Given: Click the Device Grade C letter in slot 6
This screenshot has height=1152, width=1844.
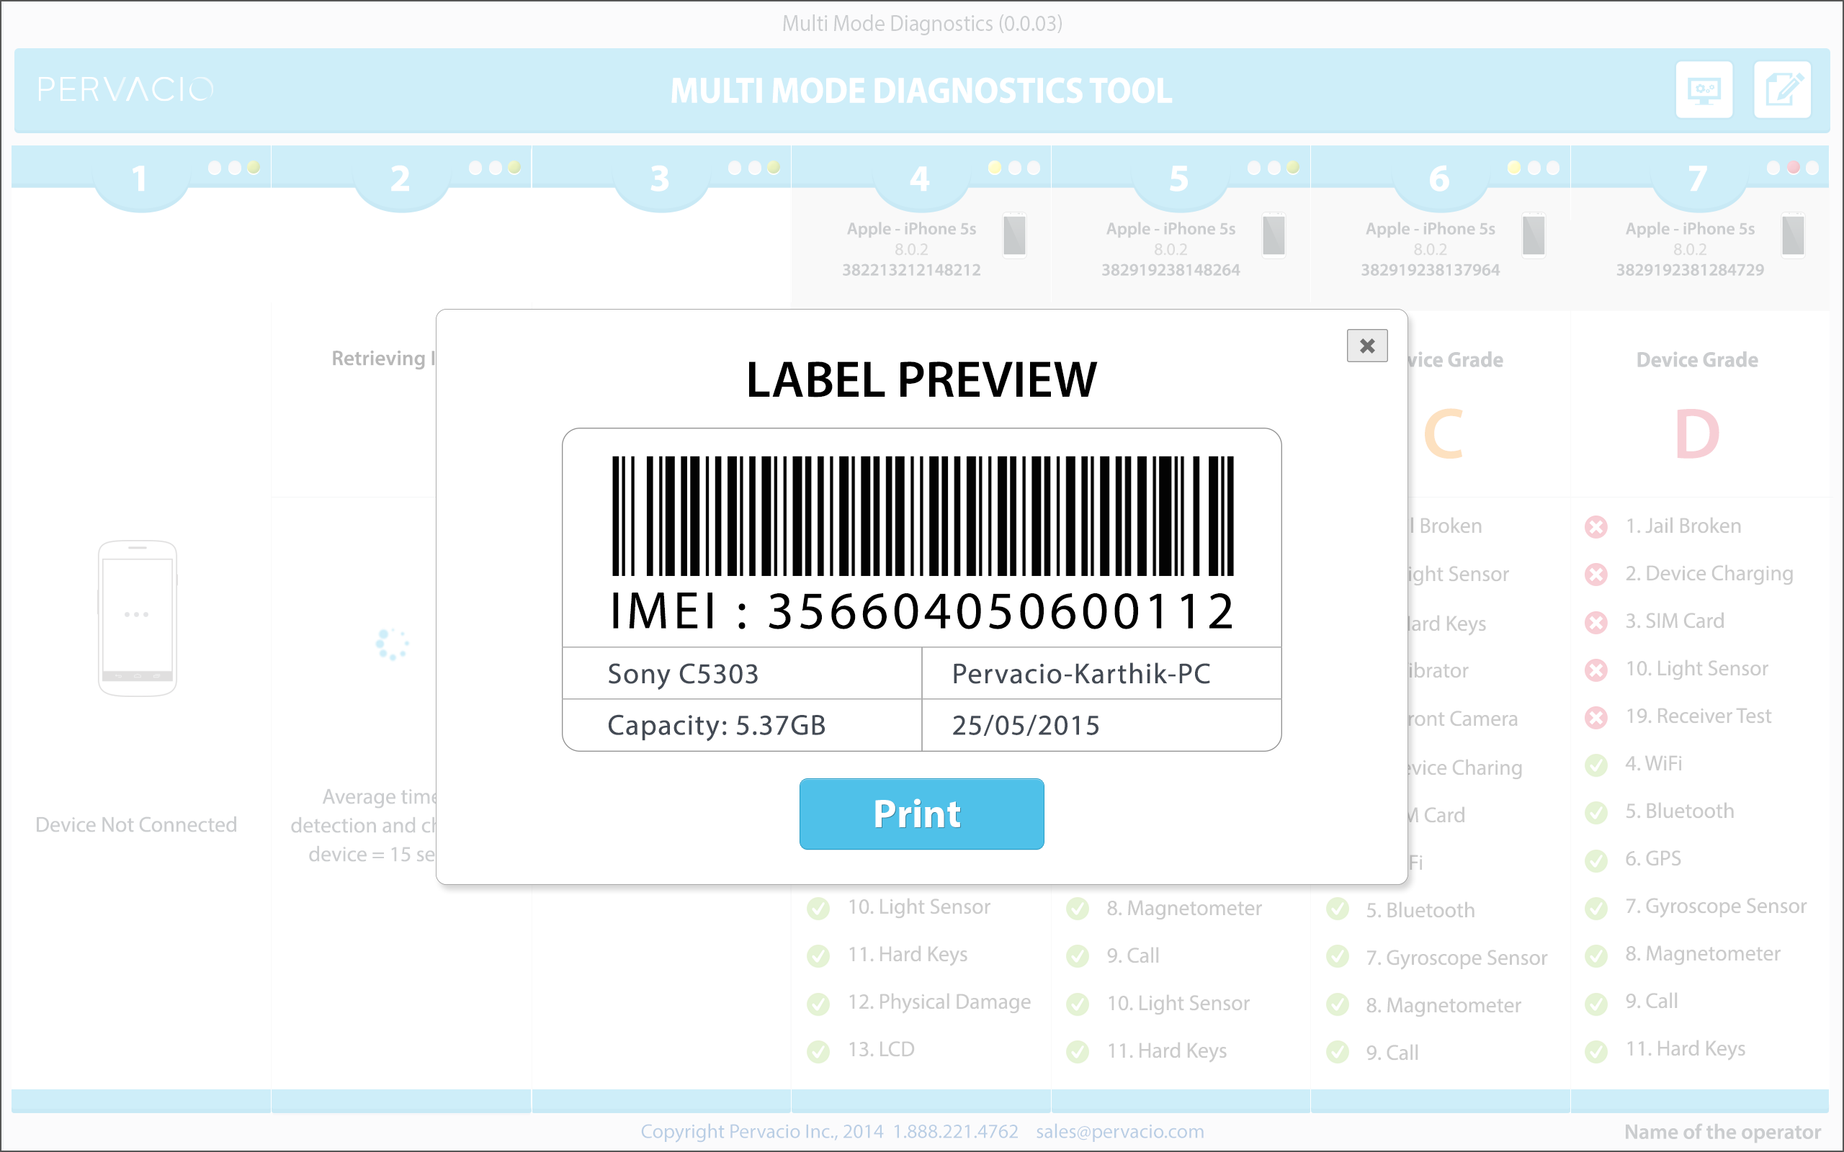Looking at the screenshot, I should [1444, 434].
